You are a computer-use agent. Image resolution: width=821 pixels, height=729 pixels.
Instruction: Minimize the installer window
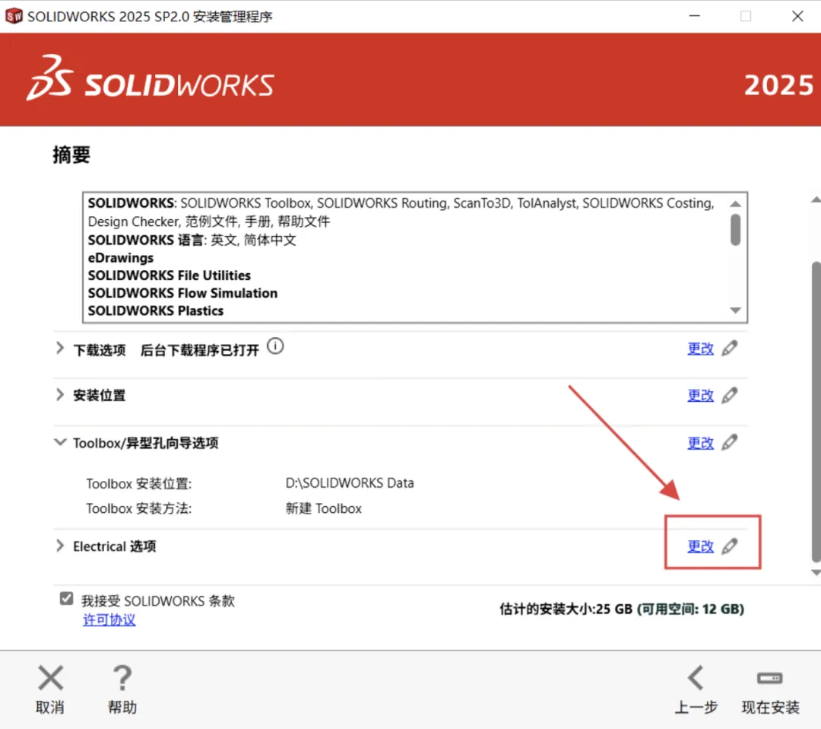click(x=695, y=16)
